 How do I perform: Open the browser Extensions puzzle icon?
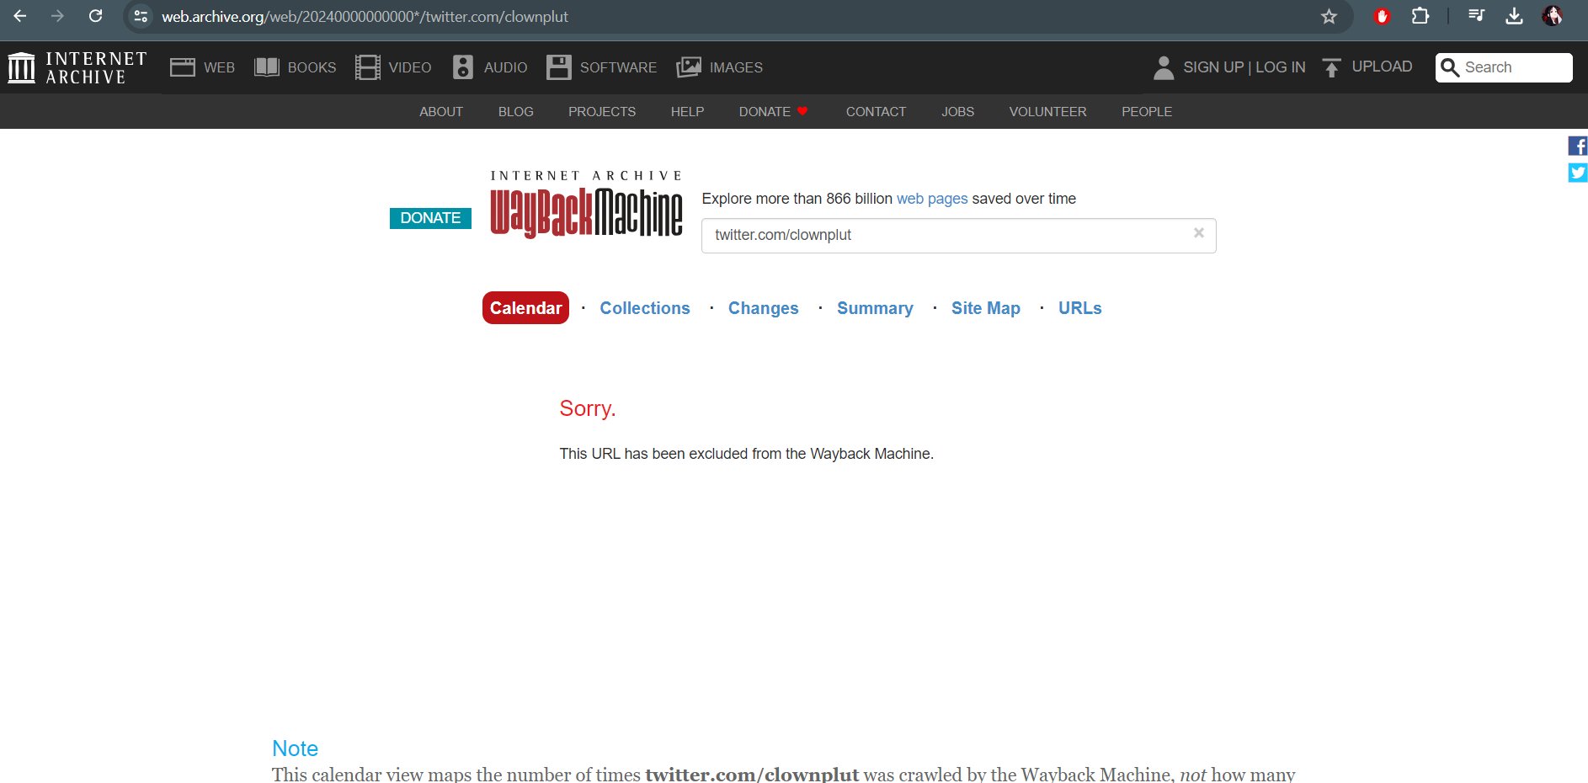pyautogui.click(x=1420, y=16)
